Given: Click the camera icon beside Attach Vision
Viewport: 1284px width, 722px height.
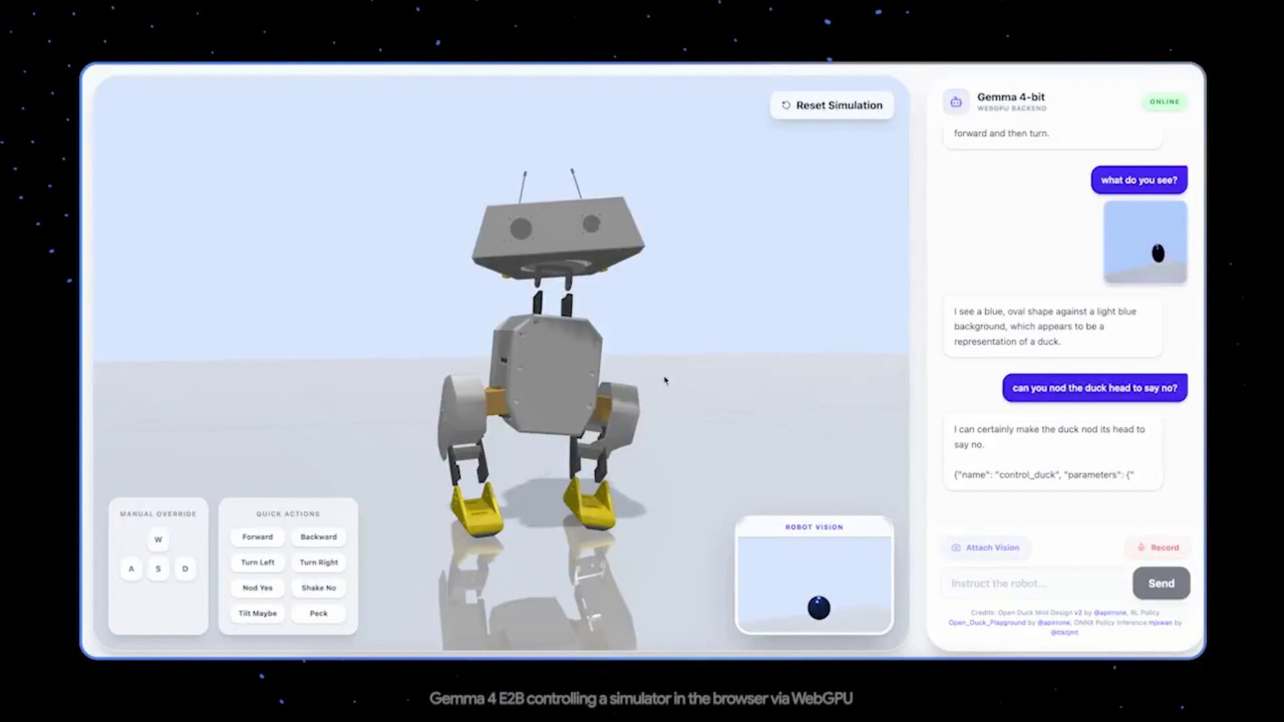Looking at the screenshot, I should [956, 548].
